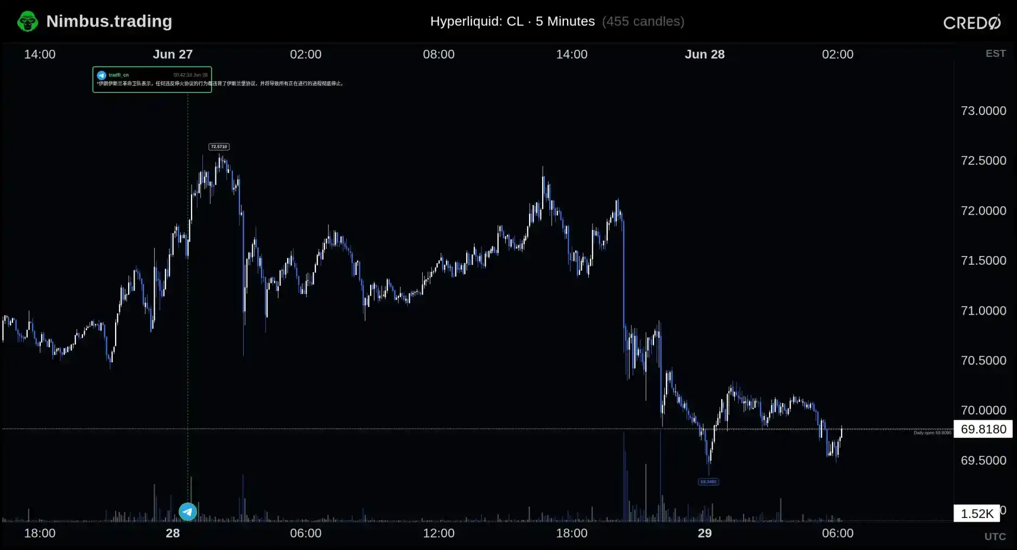
Task: Click the Hyperliquid: CL · 5 Minutes title
Action: click(x=512, y=21)
